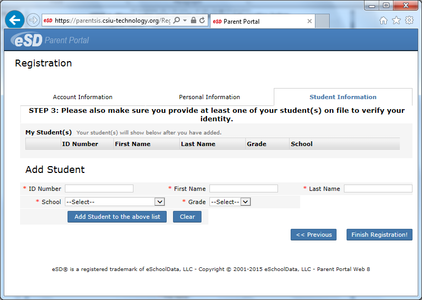
Task: Open the address bar dropdown arrow
Action: point(185,20)
